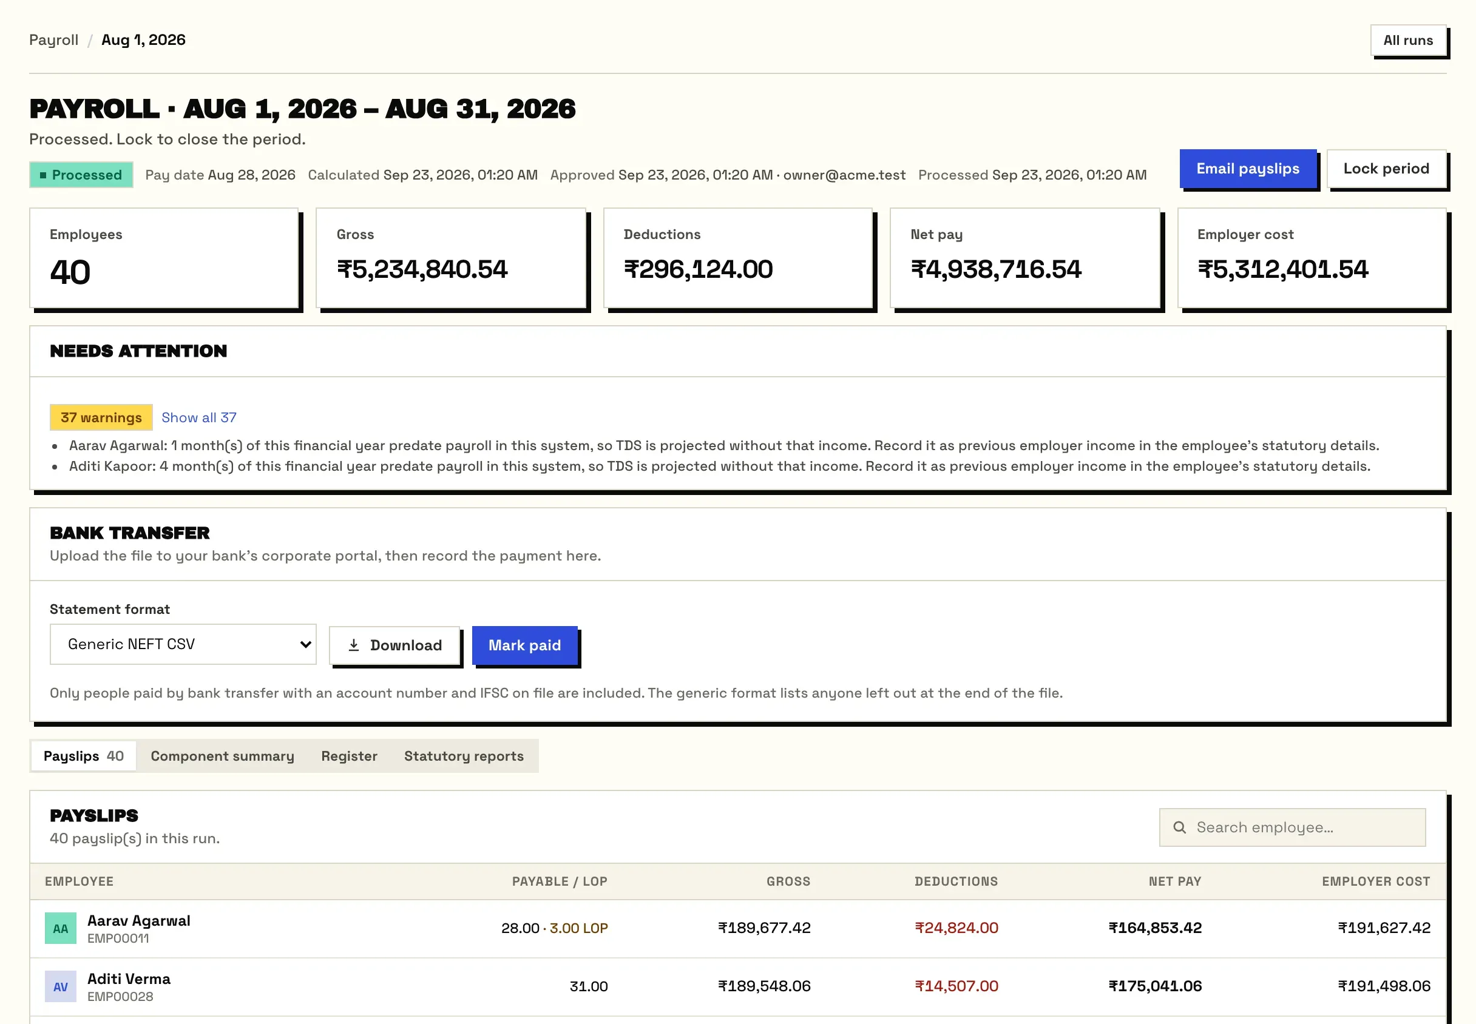The height and width of the screenshot is (1024, 1476).
Task: Open Aditi Verma's AV avatar
Action: 60,987
